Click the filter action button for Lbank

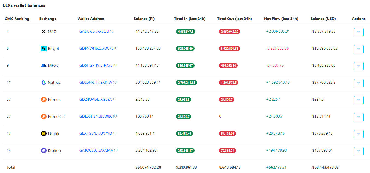tap(358, 134)
